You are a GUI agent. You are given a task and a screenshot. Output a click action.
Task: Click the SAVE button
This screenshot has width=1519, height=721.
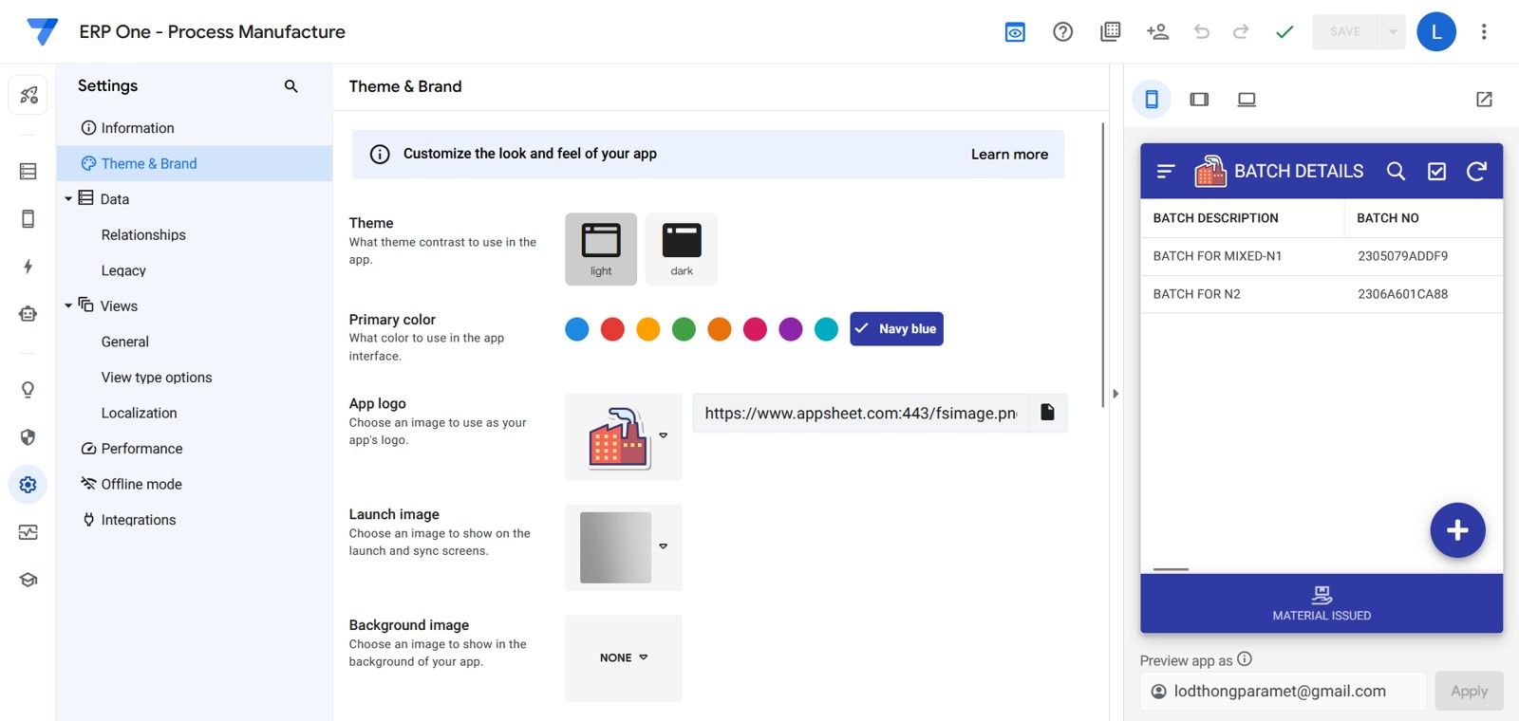tap(1345, 32)
